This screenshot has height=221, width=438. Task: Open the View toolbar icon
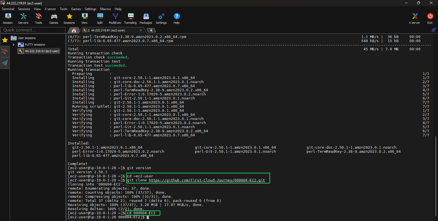coord(85,19)
